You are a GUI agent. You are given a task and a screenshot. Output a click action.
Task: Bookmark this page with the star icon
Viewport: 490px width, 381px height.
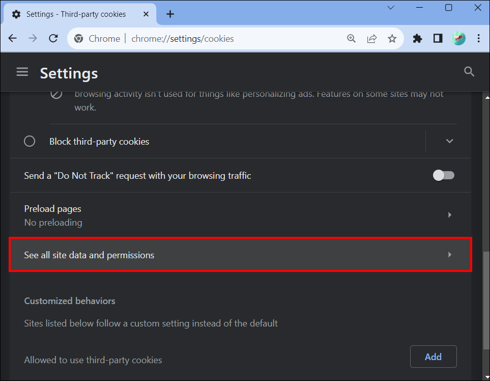coord(392,39)
